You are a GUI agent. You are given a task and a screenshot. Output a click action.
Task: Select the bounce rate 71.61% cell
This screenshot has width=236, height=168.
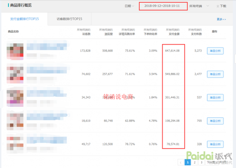point(130,74)
